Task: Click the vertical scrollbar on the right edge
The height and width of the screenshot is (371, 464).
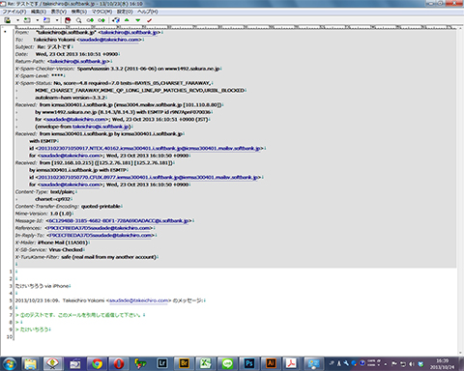Action: pos(460,191)
